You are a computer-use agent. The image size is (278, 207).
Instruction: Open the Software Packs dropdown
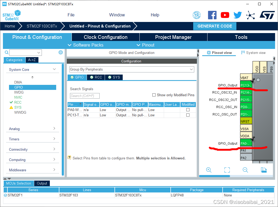86,45
